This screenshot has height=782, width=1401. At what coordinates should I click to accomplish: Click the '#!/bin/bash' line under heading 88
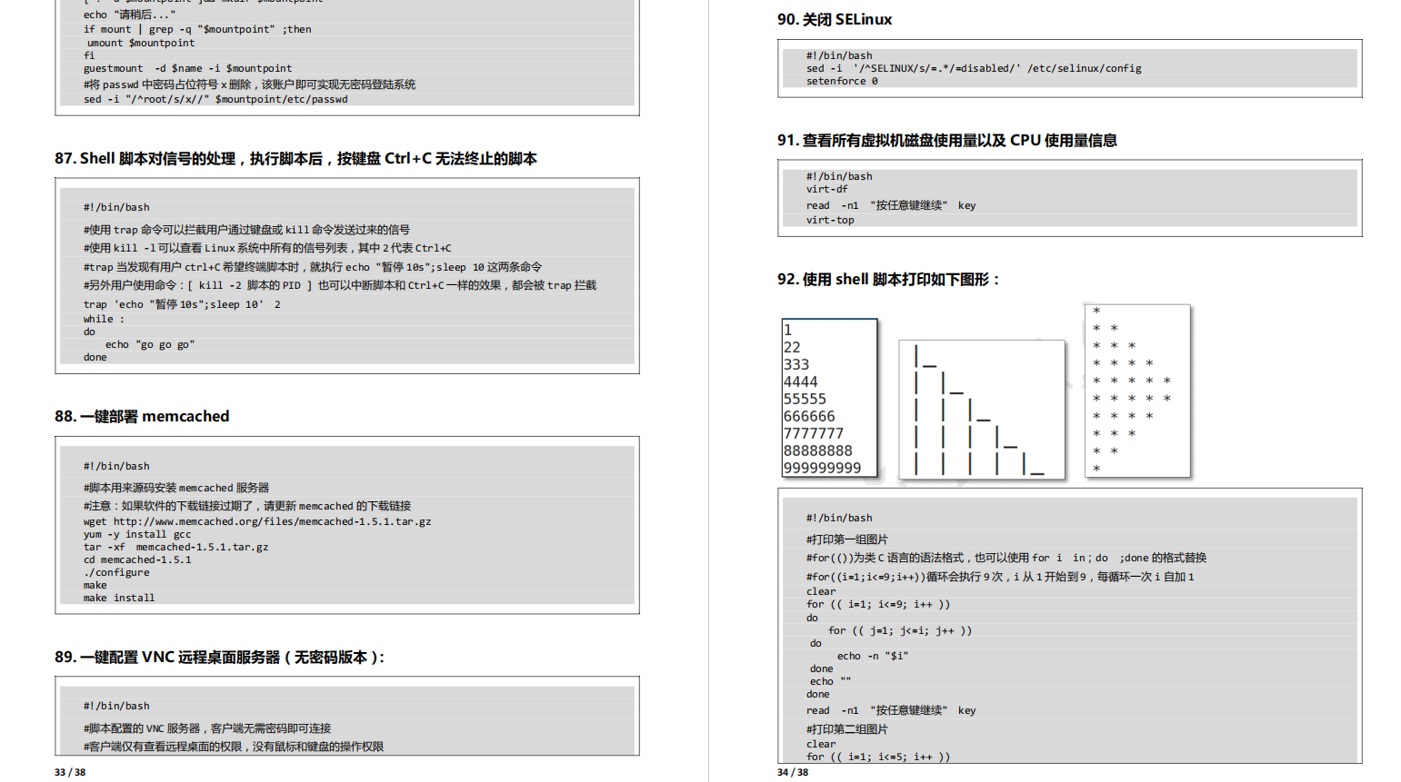(x=116, y=466)
